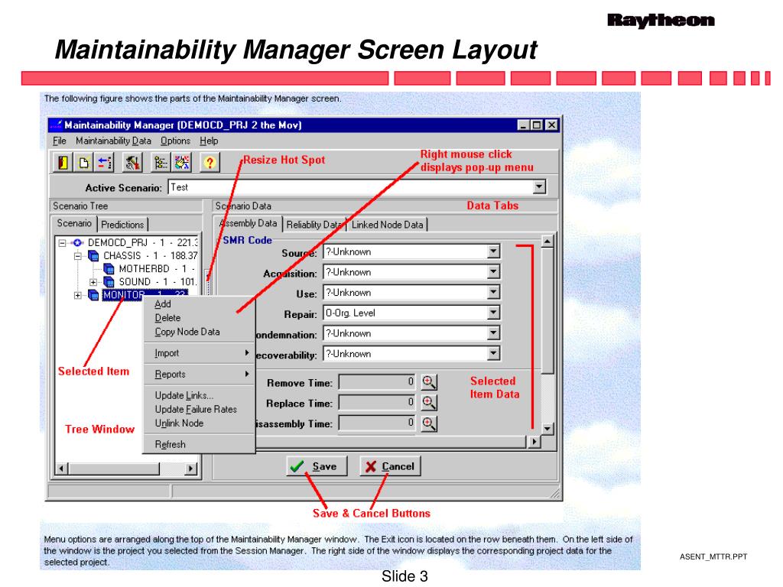Image resolution: width=783 pixels, height=587 pixels.
Task: Click the MONITOR node cube icon
Action: [93, 295]
